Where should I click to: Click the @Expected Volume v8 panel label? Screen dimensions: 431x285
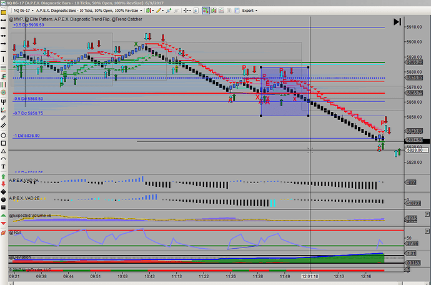[34, 215]
